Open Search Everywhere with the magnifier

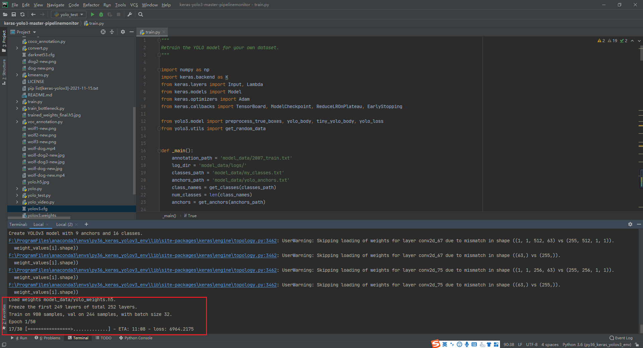tap(140, 14)
